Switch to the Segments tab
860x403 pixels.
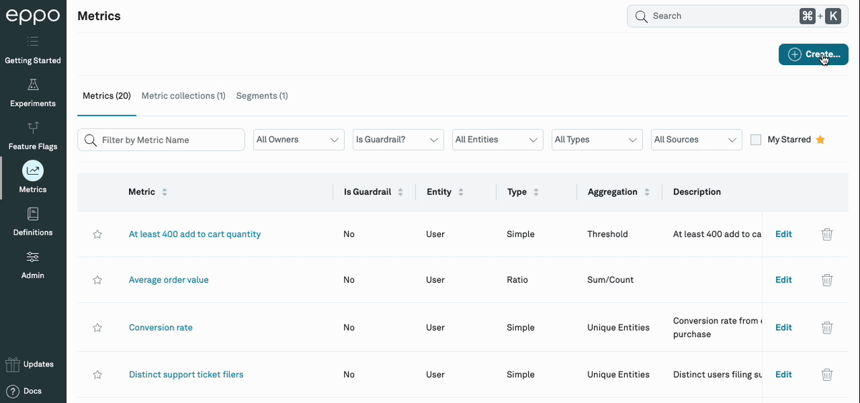(x=262, y=96)
